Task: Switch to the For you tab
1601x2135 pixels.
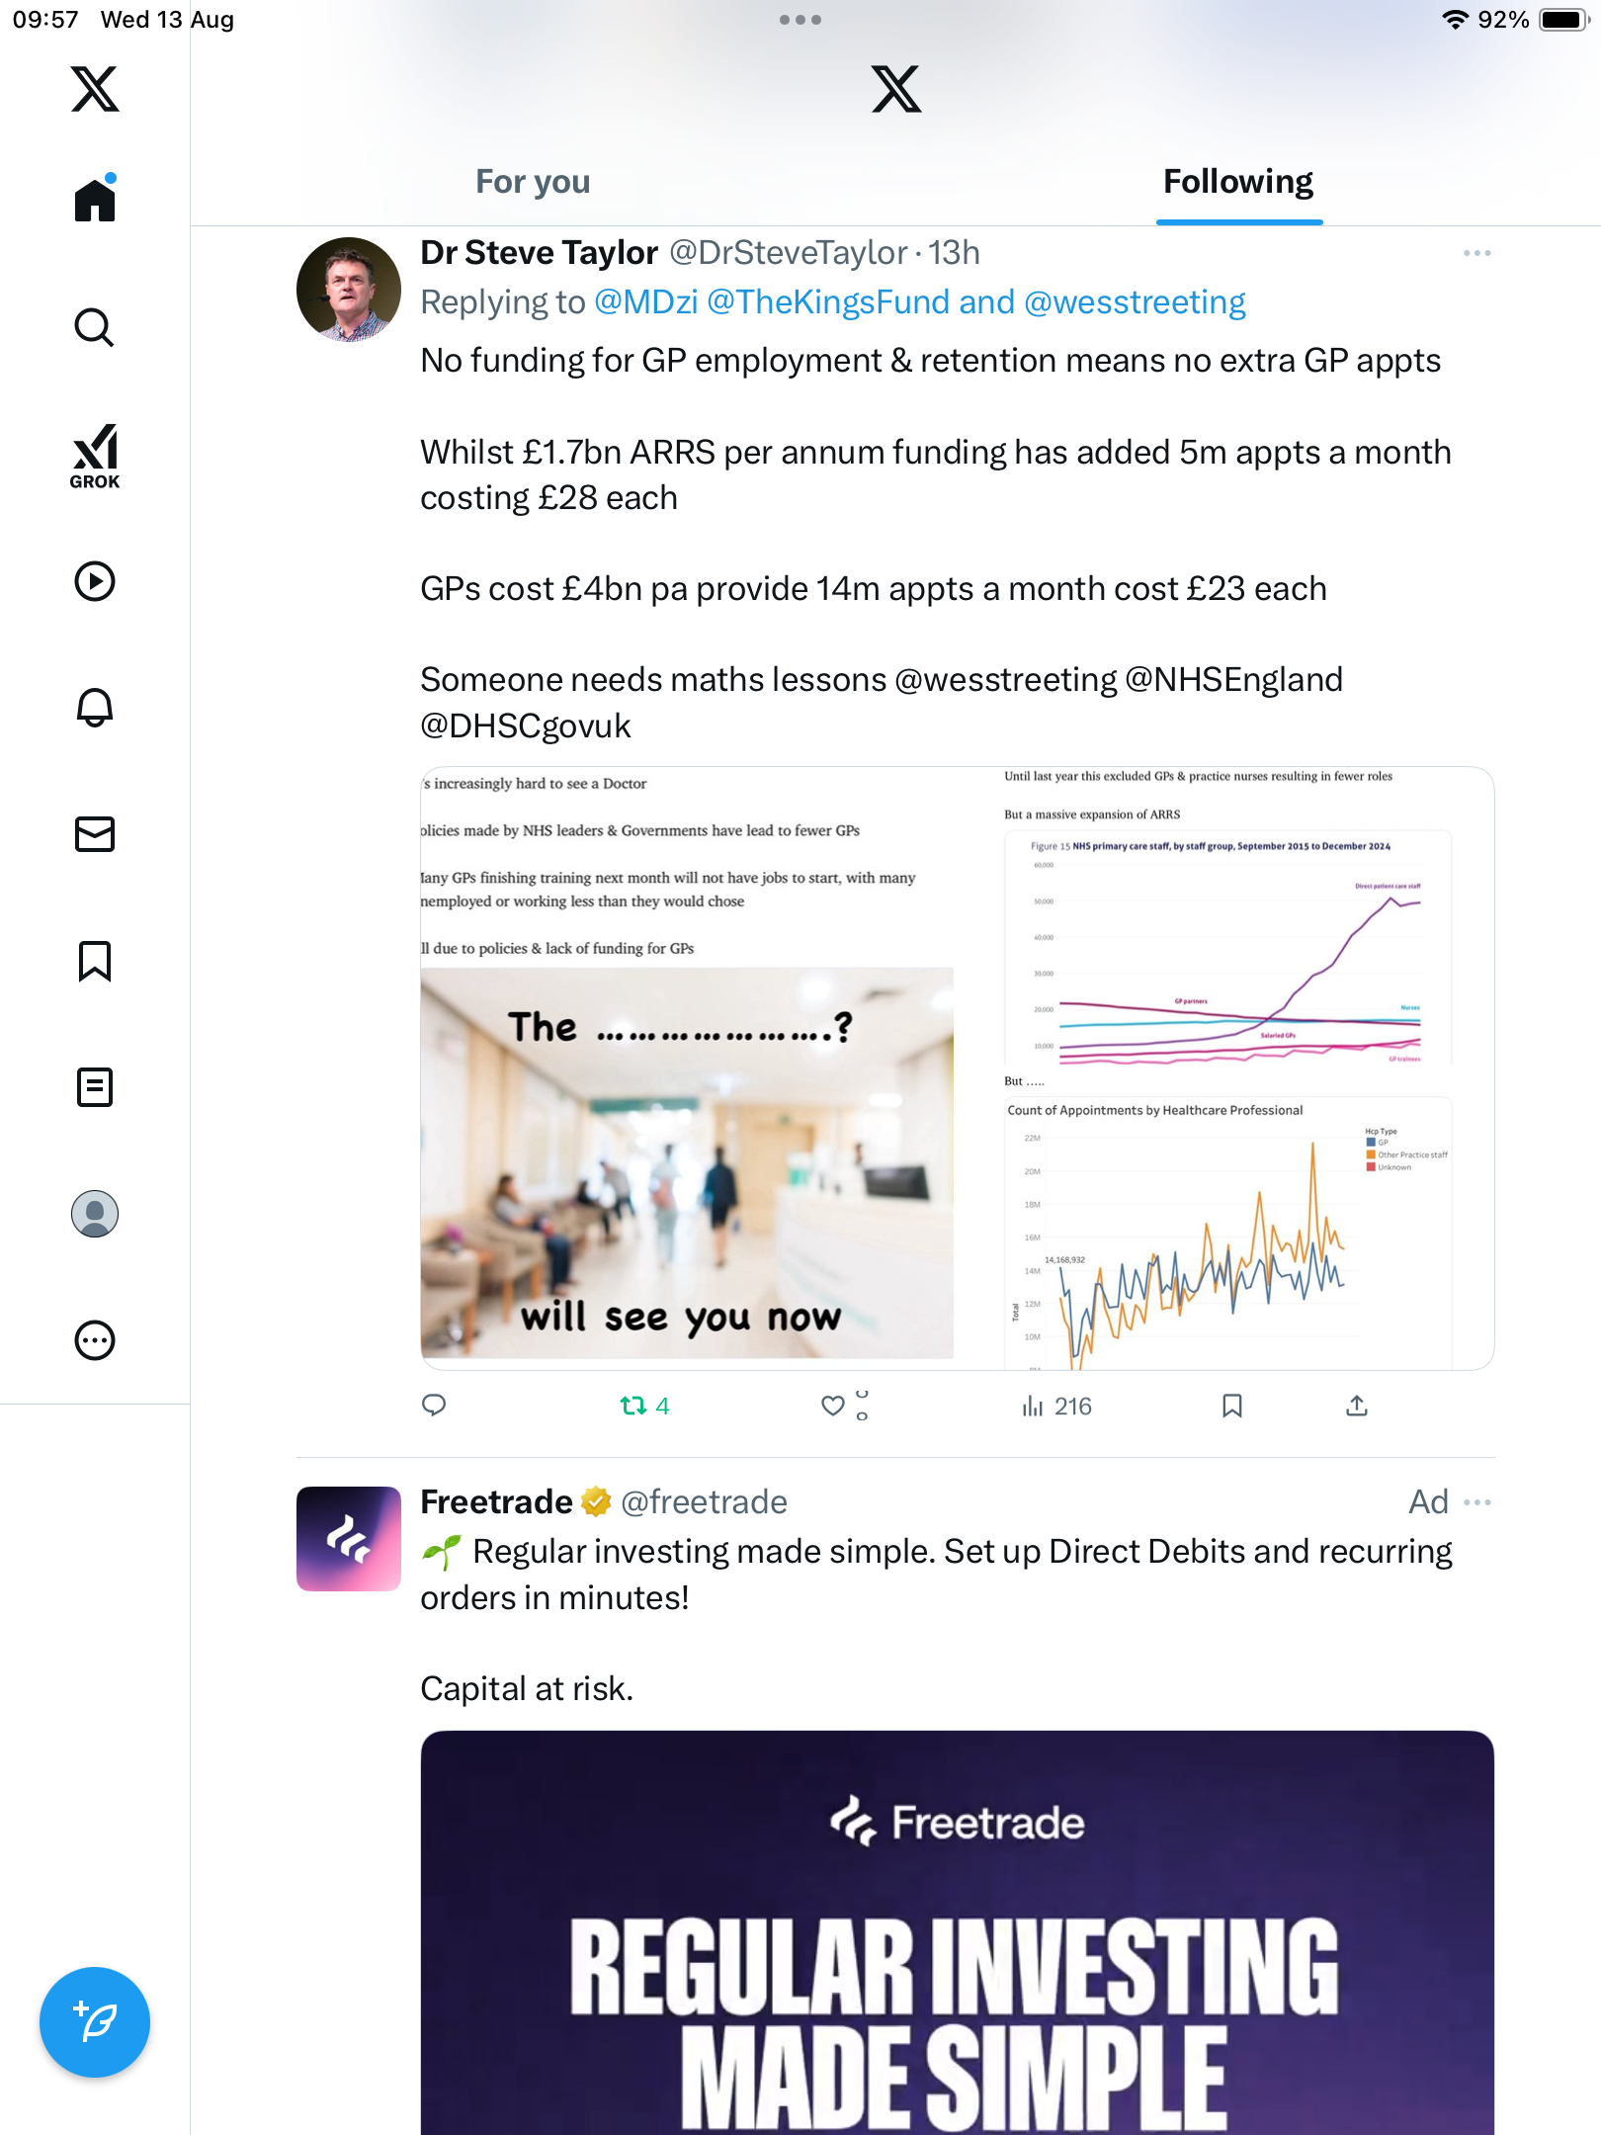Action: (533, 182)
